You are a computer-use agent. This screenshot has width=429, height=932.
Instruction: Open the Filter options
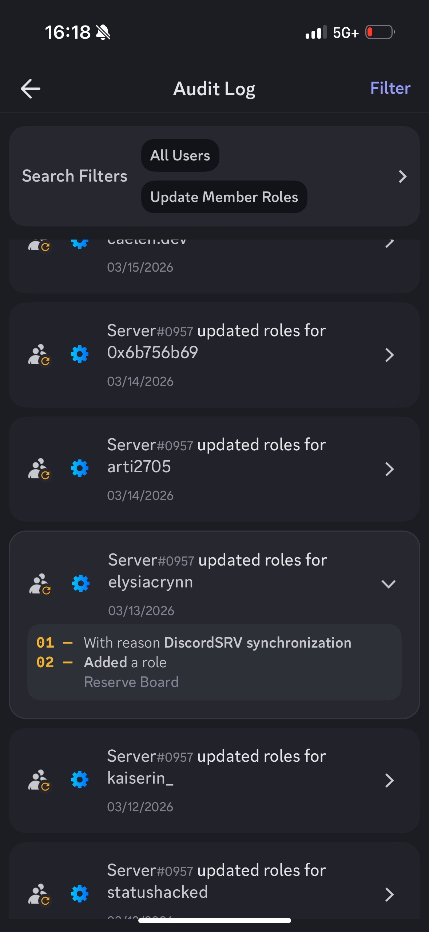(390, 88)
